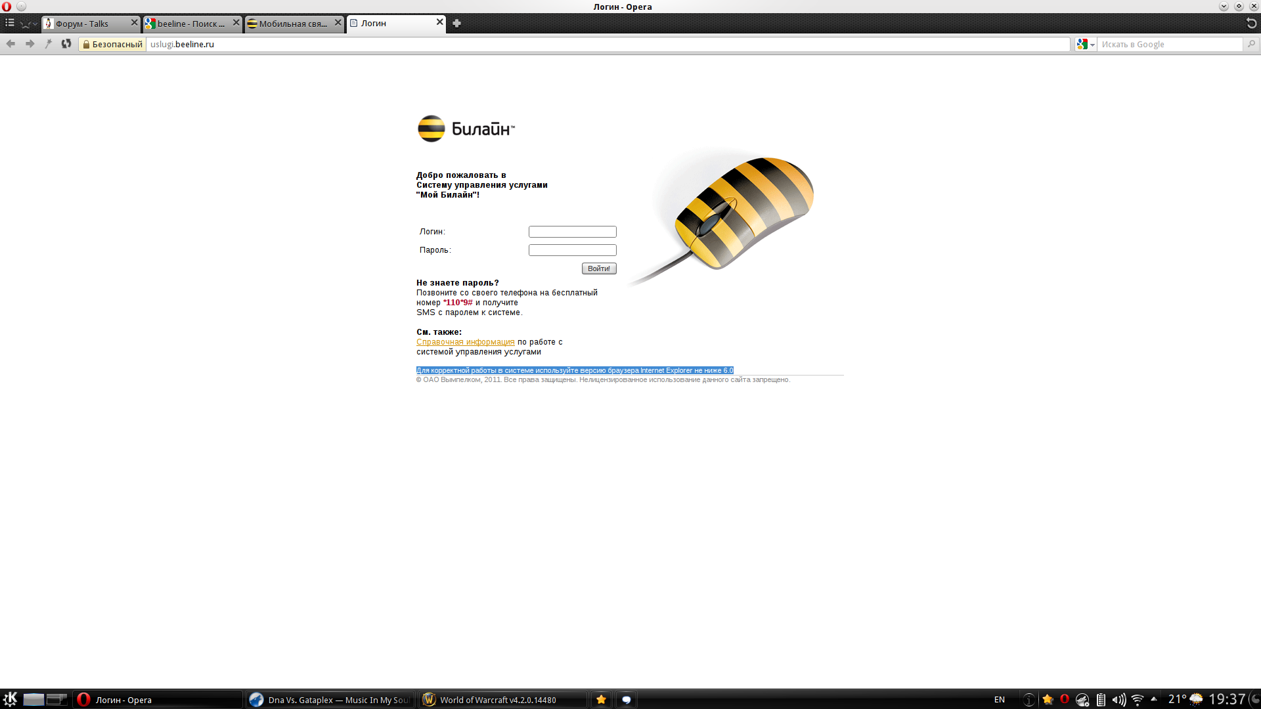Activate the Логин - Opera taskbar entry
This screenshot has width=1261, height=709.
[158, 700]
